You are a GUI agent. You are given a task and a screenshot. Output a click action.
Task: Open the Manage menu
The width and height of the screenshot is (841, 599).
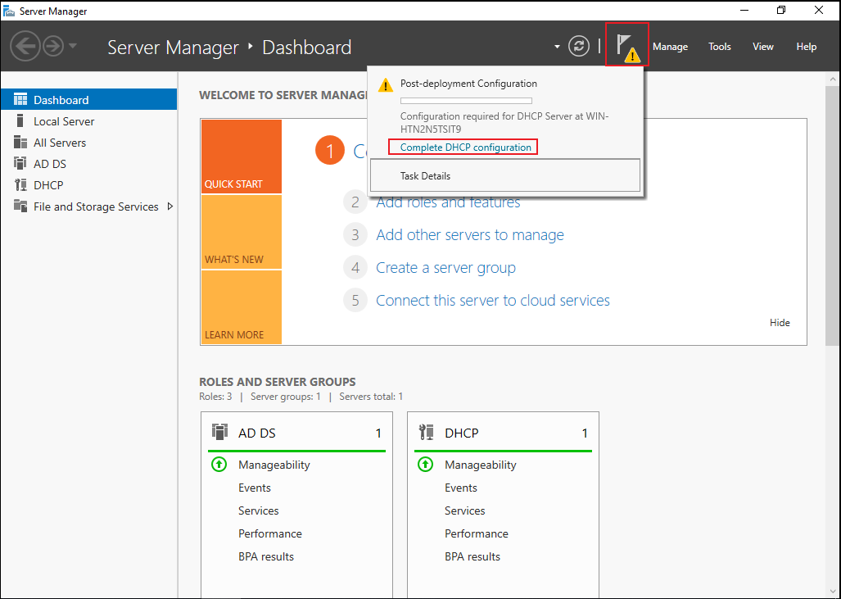[670, 47]
